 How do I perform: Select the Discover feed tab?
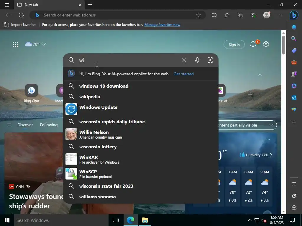point(25,125)
